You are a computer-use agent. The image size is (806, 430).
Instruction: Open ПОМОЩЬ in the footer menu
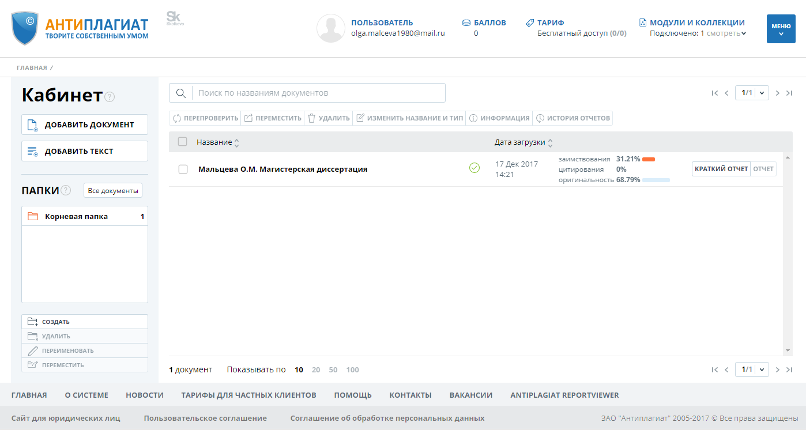[x=353, y=395]
